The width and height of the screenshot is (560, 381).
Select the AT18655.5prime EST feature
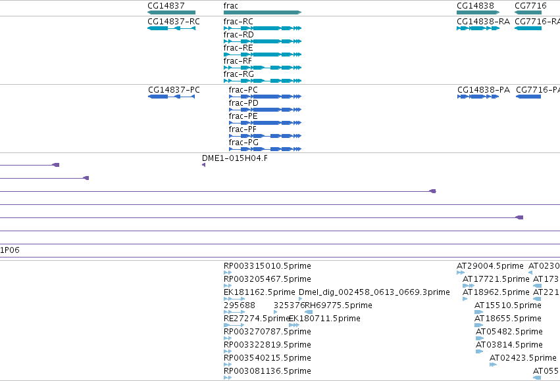(478, 325)
